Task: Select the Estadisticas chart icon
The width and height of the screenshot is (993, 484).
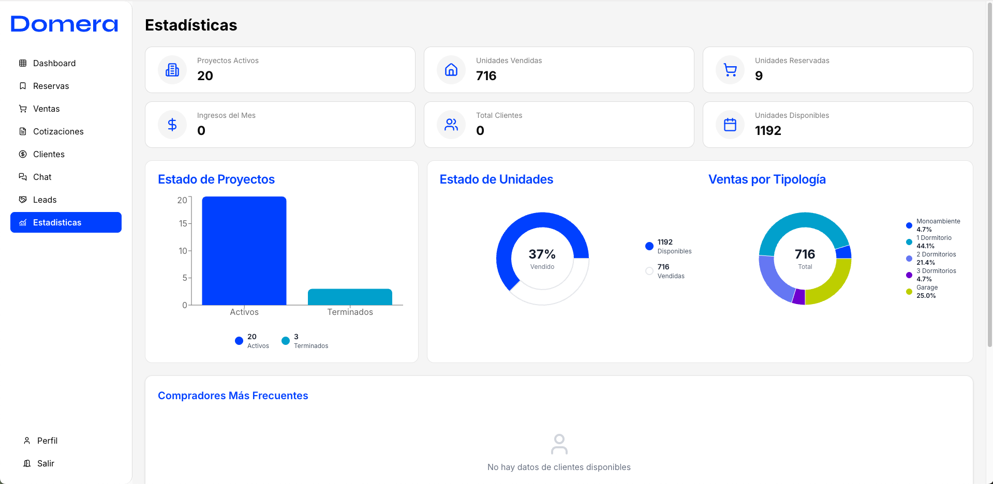Action: click(x=23, y=222)
